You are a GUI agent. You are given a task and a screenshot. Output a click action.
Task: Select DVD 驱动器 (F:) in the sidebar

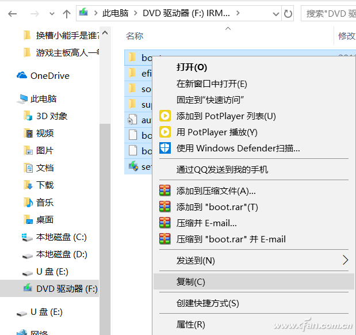(x=67, y=289)
